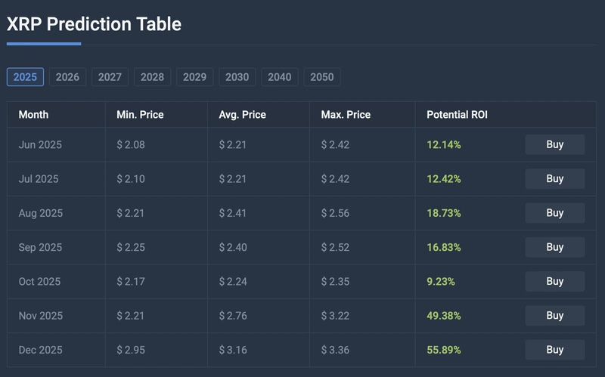
Task: Click the Aug 2025 Buy button
Action: tap(554, 213)
